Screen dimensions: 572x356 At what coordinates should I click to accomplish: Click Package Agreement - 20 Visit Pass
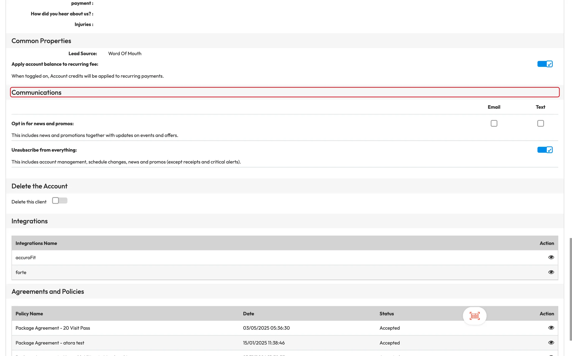point(53,328)
